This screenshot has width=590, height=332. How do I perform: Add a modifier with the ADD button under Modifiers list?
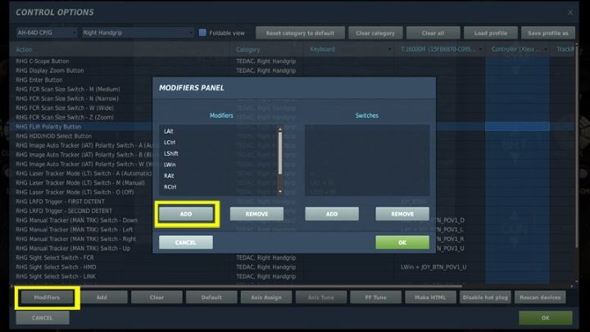click(186, 214)
